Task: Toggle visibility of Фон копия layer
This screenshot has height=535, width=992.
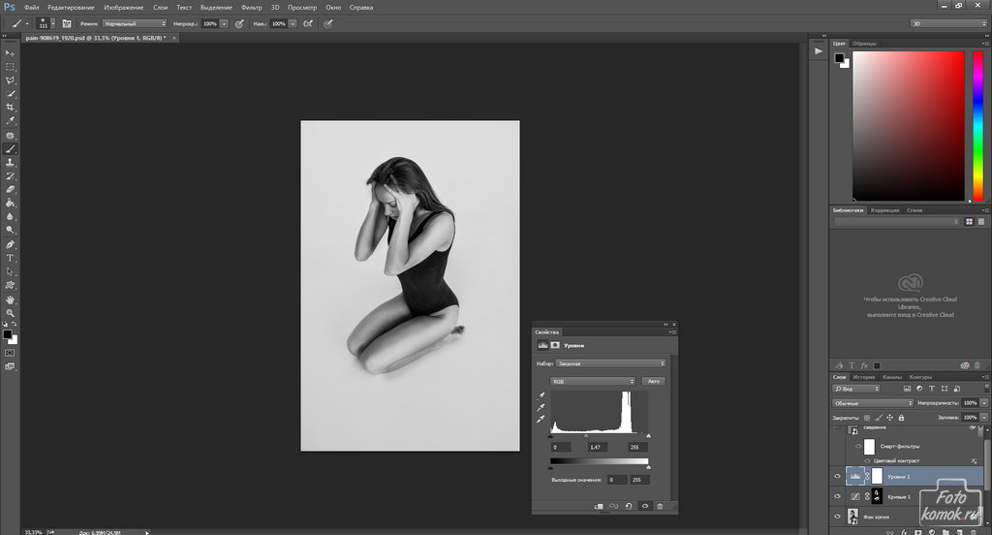Action: [x=838, y=516]
